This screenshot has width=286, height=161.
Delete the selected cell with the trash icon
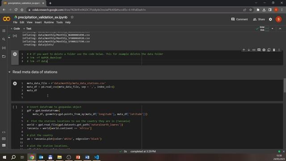coord(274,50)
